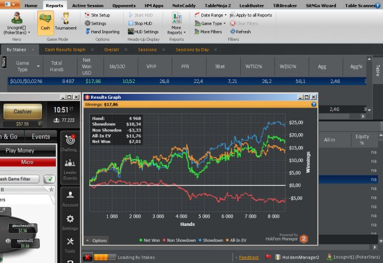Toggle Showdown legend series
383x263 pixels.
point(211,240)
